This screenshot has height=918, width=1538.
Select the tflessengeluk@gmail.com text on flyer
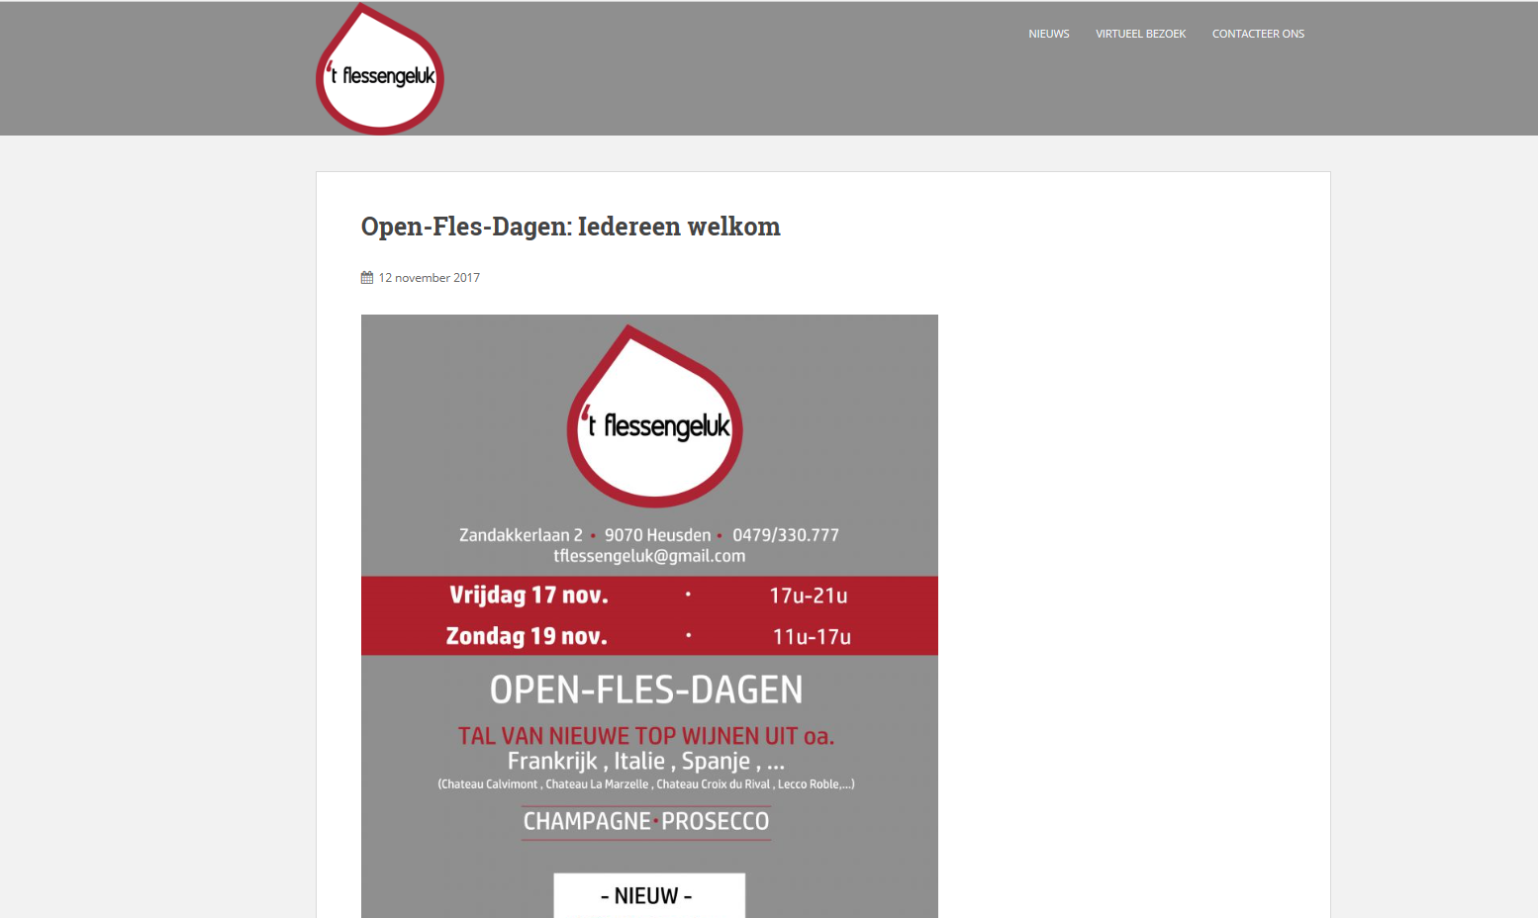[x=649, y=556]
